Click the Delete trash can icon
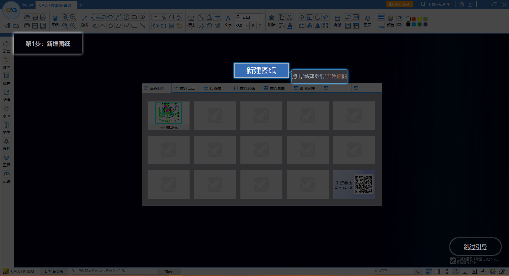The image size is (509, 276). coord(271,18)
